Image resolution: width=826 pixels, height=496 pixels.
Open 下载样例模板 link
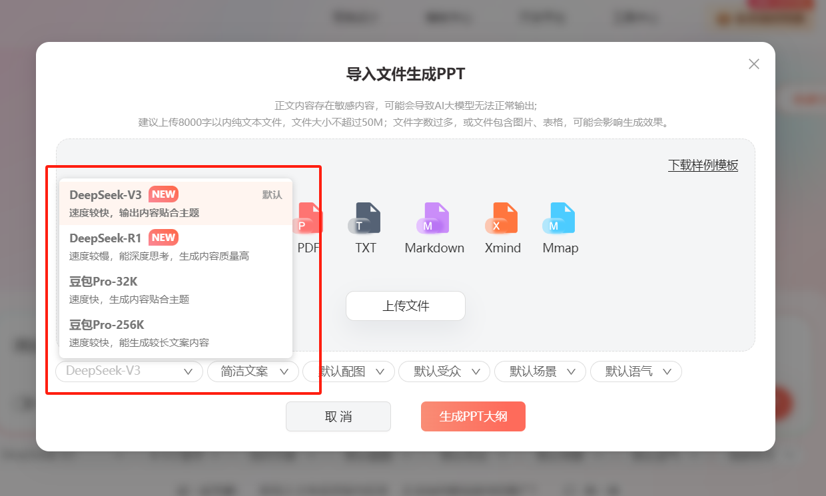703,165
